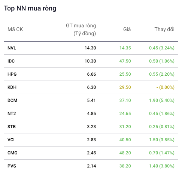This screenshot has width=179, height=172.
Task: Open the VCI stock ticker
Action: [x=11, y=140]
